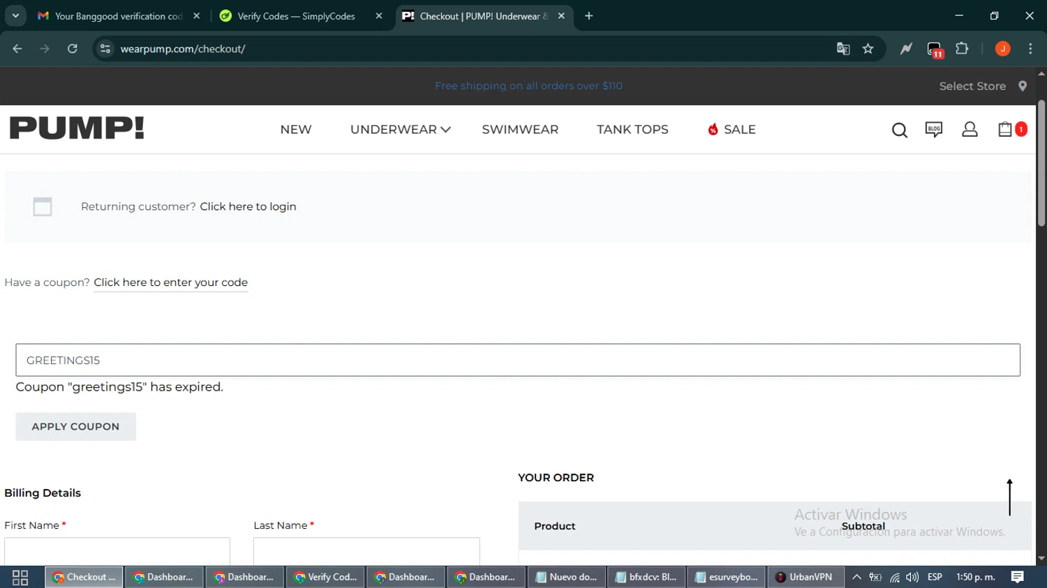
Task: Open the SWIMWEAR menu item
Action: coord(520,130)
